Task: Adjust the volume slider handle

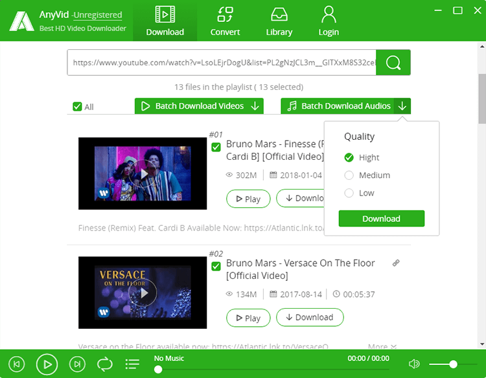Action: [453, 364]
